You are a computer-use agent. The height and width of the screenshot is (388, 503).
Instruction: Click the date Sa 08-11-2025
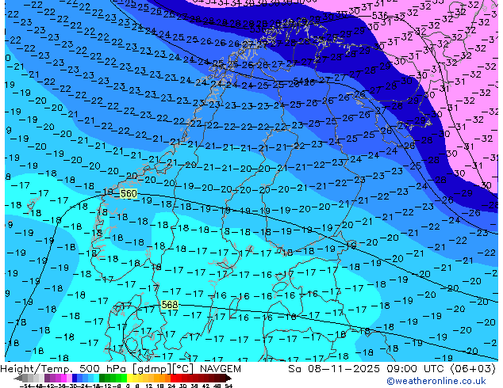335,369
